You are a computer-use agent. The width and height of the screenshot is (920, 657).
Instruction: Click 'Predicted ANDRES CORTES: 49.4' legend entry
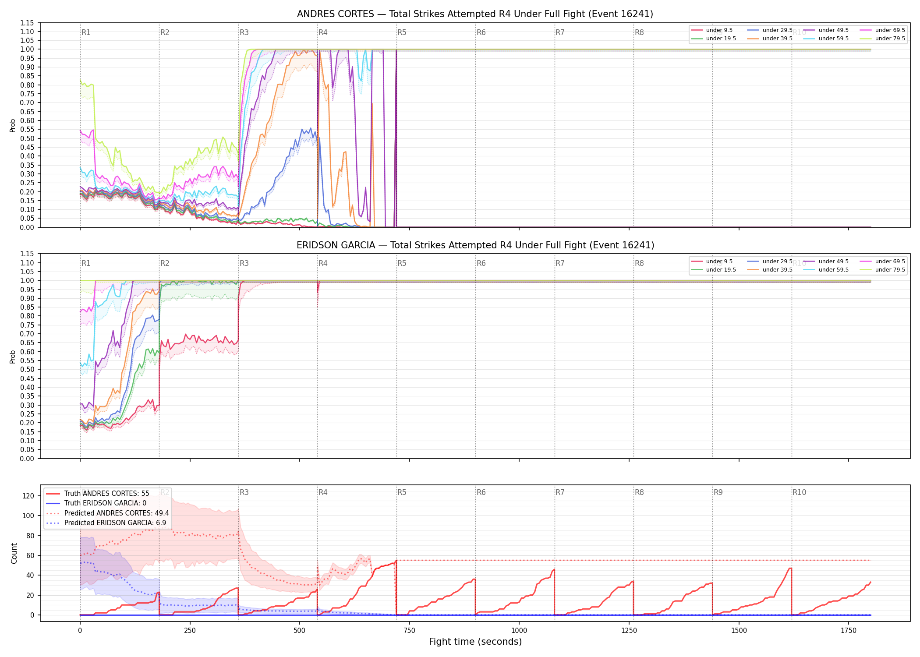tap(107, 513)
